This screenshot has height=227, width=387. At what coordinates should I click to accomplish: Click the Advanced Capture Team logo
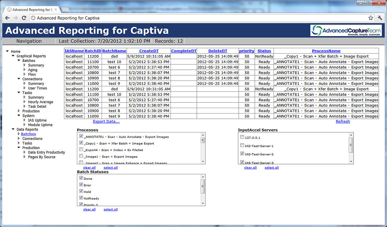tap(346, 30)
